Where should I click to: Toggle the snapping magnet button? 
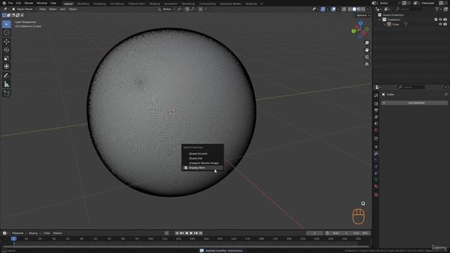click(x=187, y=9)
